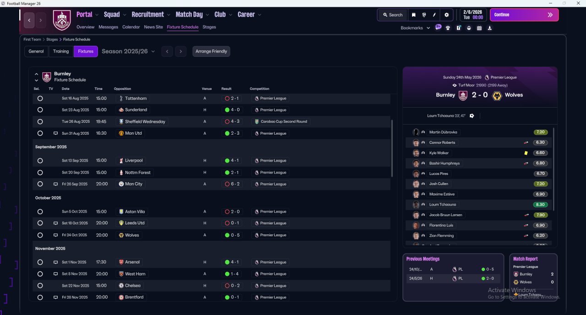Click the Burnley club crest logo

click(62, 20)
